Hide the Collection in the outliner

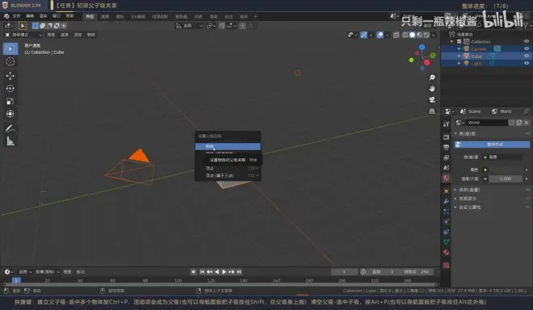click(x=527, y=41)
